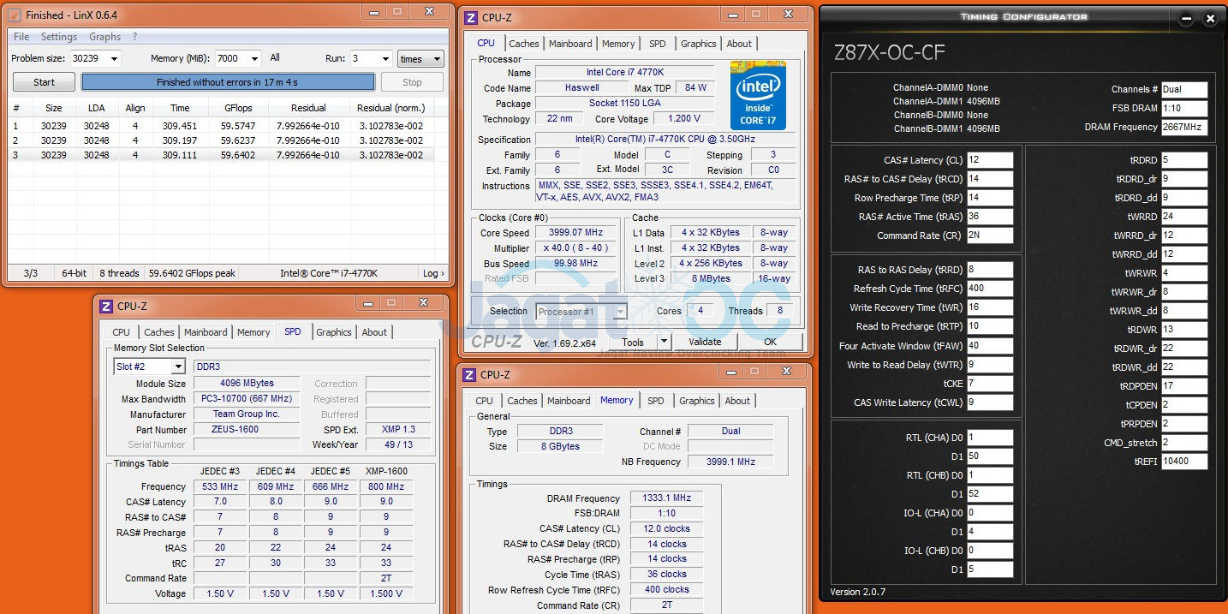Click the Validate button in CPU-Z

[705, 342]
